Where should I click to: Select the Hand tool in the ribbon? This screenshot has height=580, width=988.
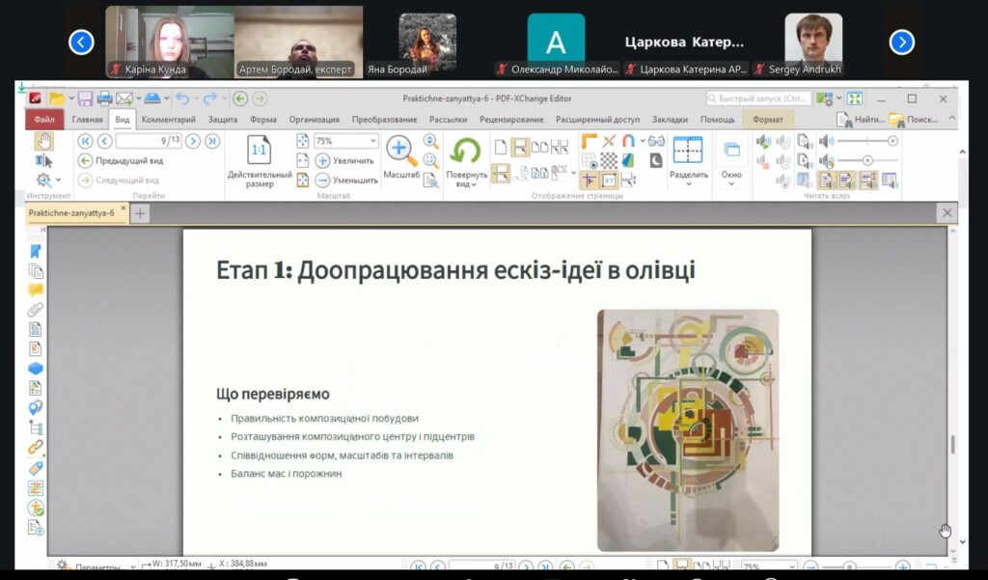[43, 142]
